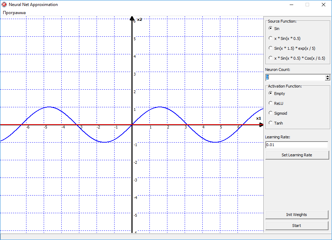The image size is (332, 240).
Task: Select Sigmoid activation function
Action: coord(278,113)
